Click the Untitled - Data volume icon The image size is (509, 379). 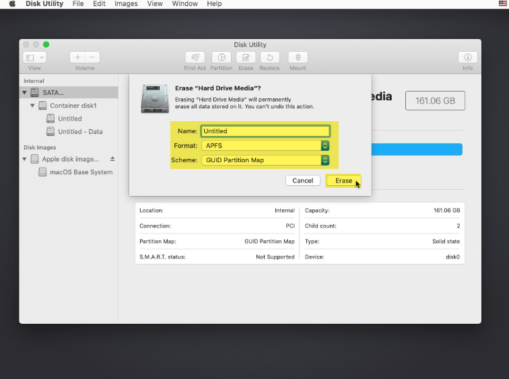pyautogui.click(x=50, y=131)
